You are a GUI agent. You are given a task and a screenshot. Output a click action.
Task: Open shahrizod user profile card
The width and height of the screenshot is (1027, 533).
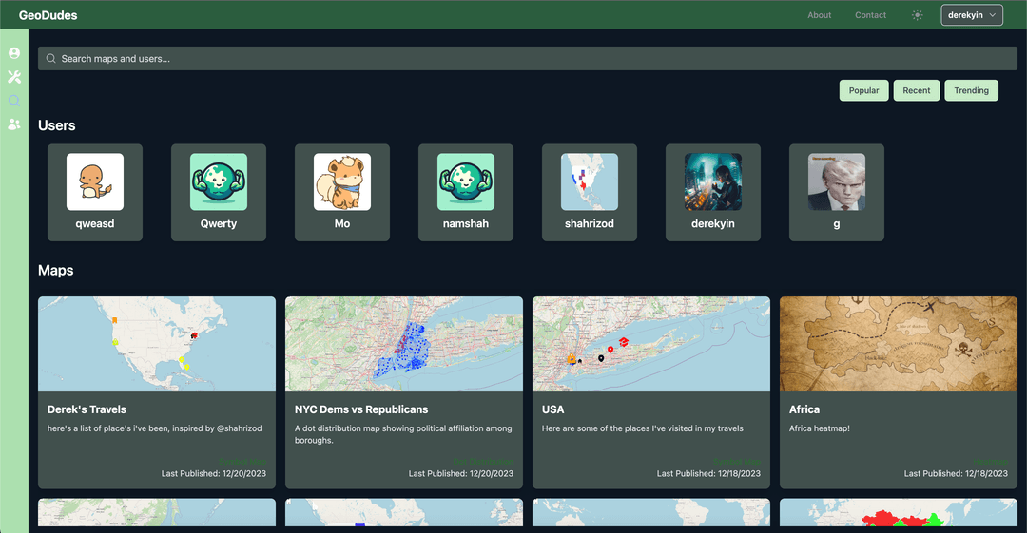(590, 193)
